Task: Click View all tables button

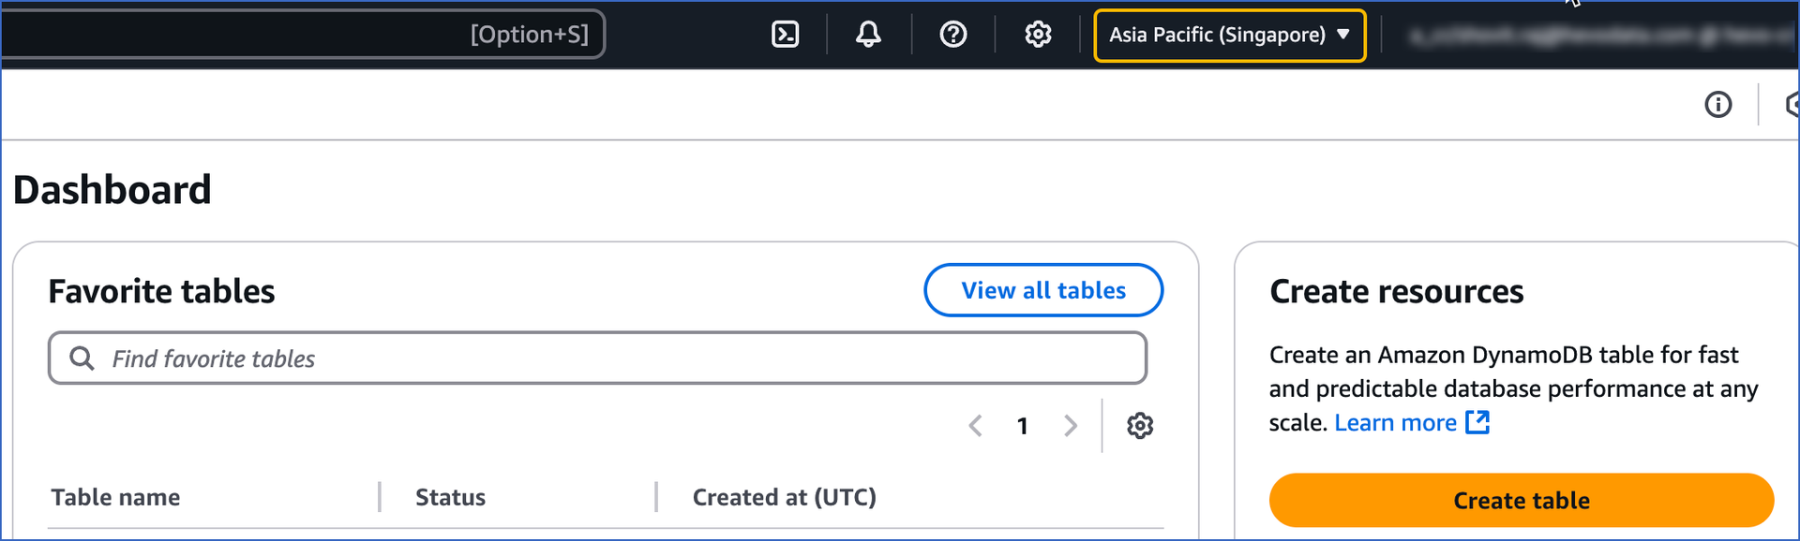Action: [x=1043, y=290]
